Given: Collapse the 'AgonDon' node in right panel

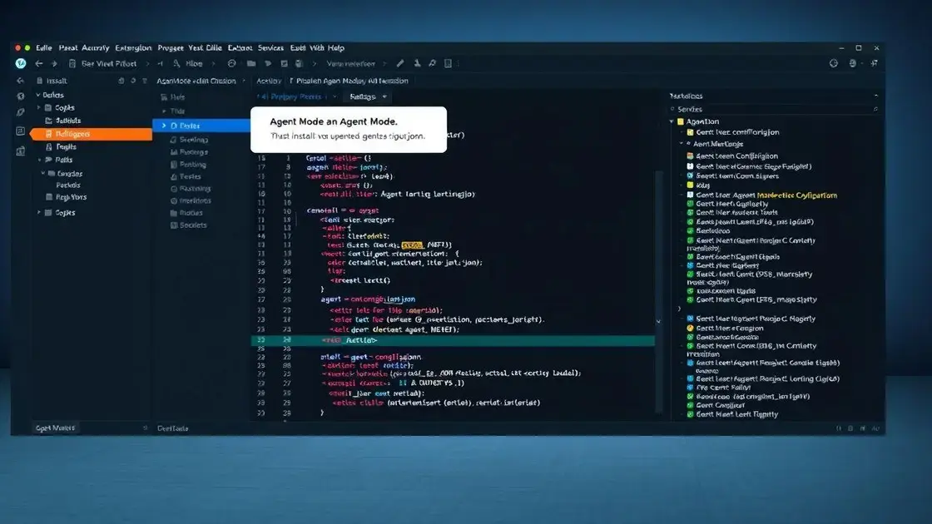Looking at the screenshot, I should tap(672, 121).
